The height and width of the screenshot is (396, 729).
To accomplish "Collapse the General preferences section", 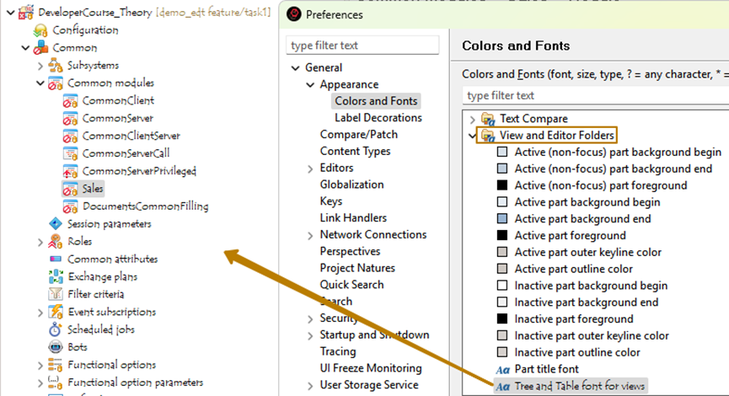I will [295, 68].
